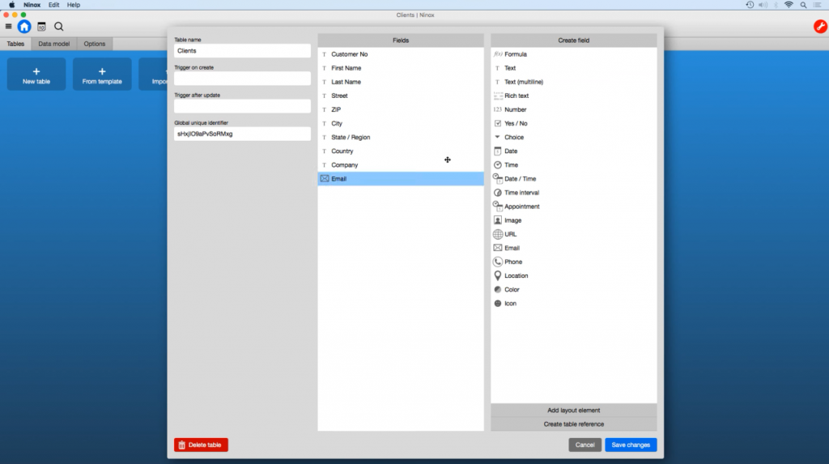
Task: Open the Options tab
Action: point(95,44)
